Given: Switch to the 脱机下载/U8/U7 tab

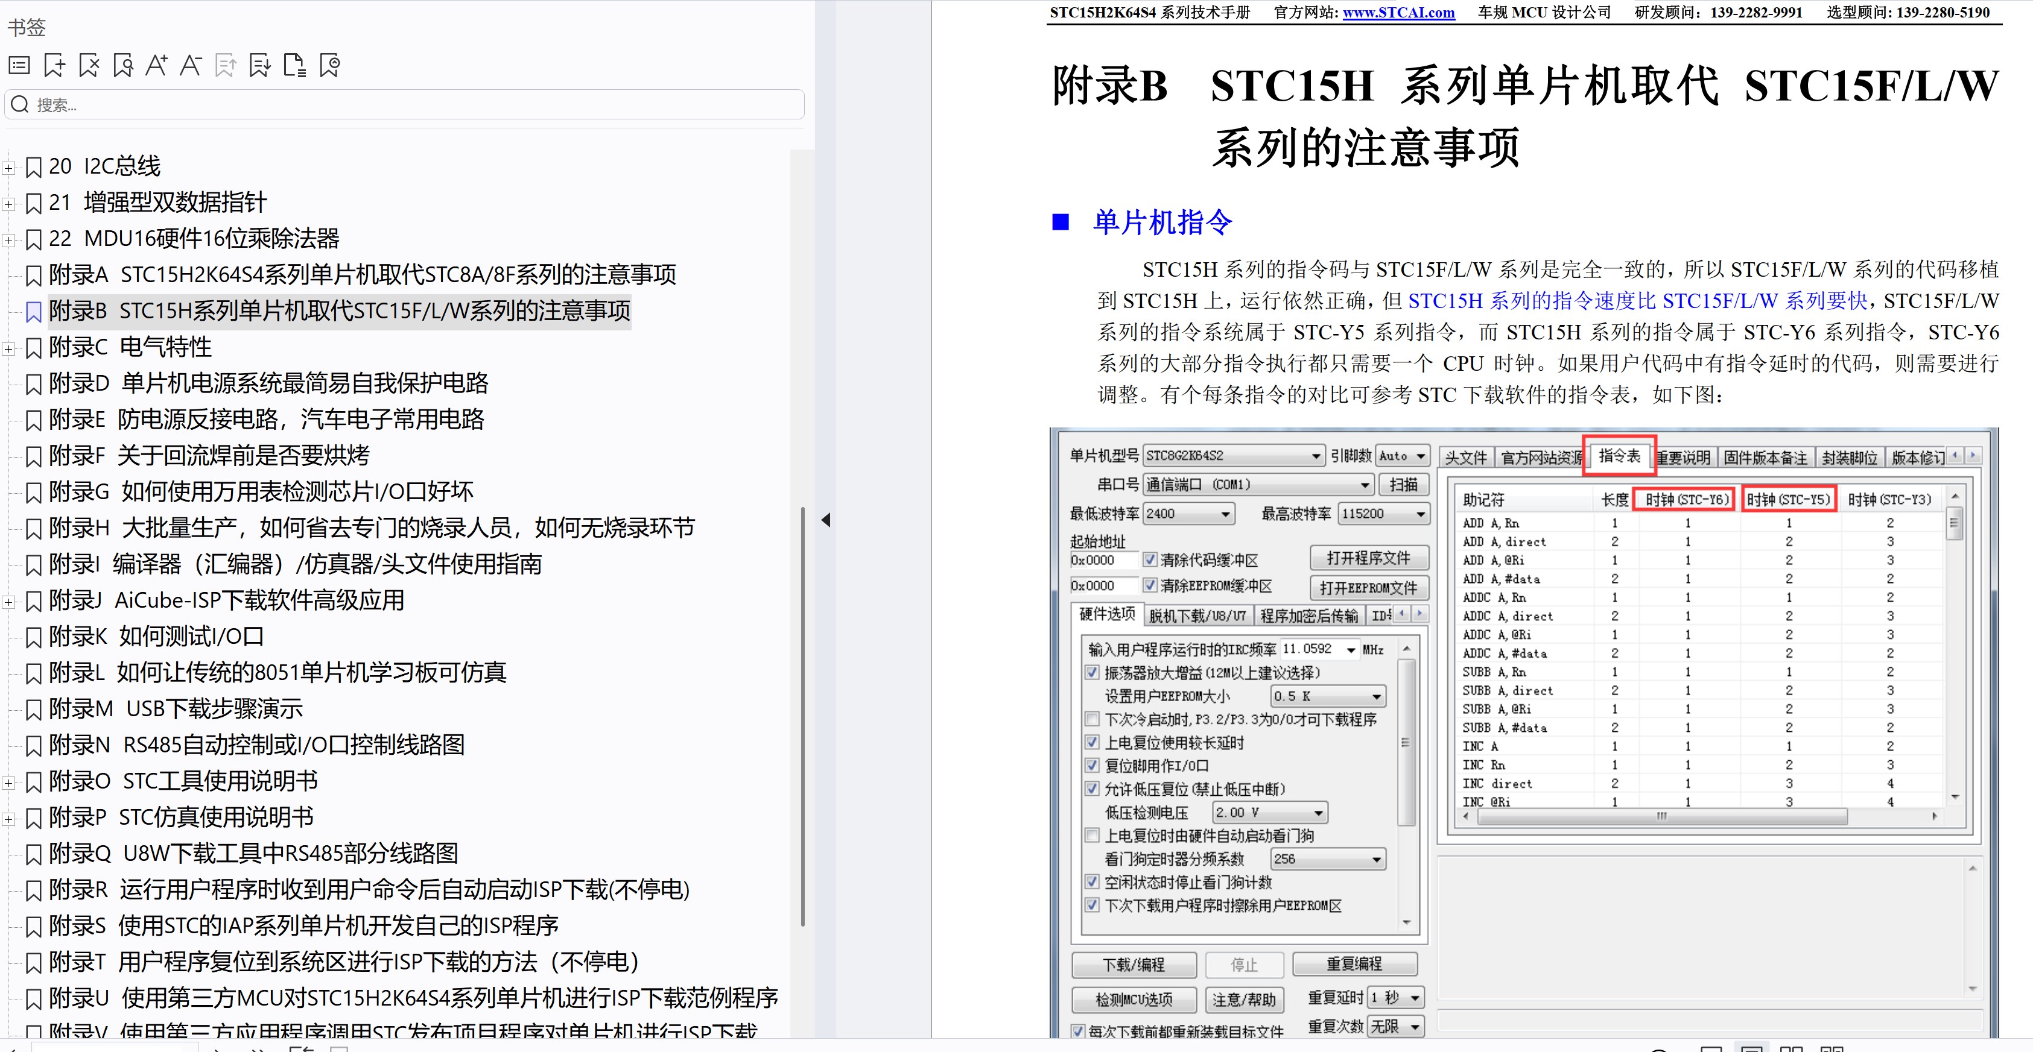Looking at the screenshot, I should tap(1197, 616).
